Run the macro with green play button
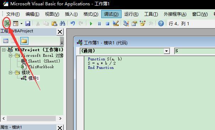 [91, 24]
